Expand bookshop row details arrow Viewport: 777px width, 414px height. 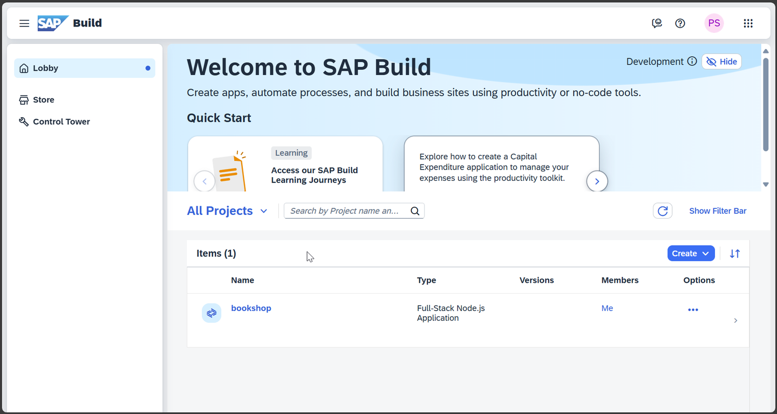point(735,321)
